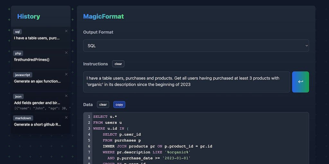Remove the markdown history entry
The width and height of the screenshot is (329, 164).
(x=66, y=117)
